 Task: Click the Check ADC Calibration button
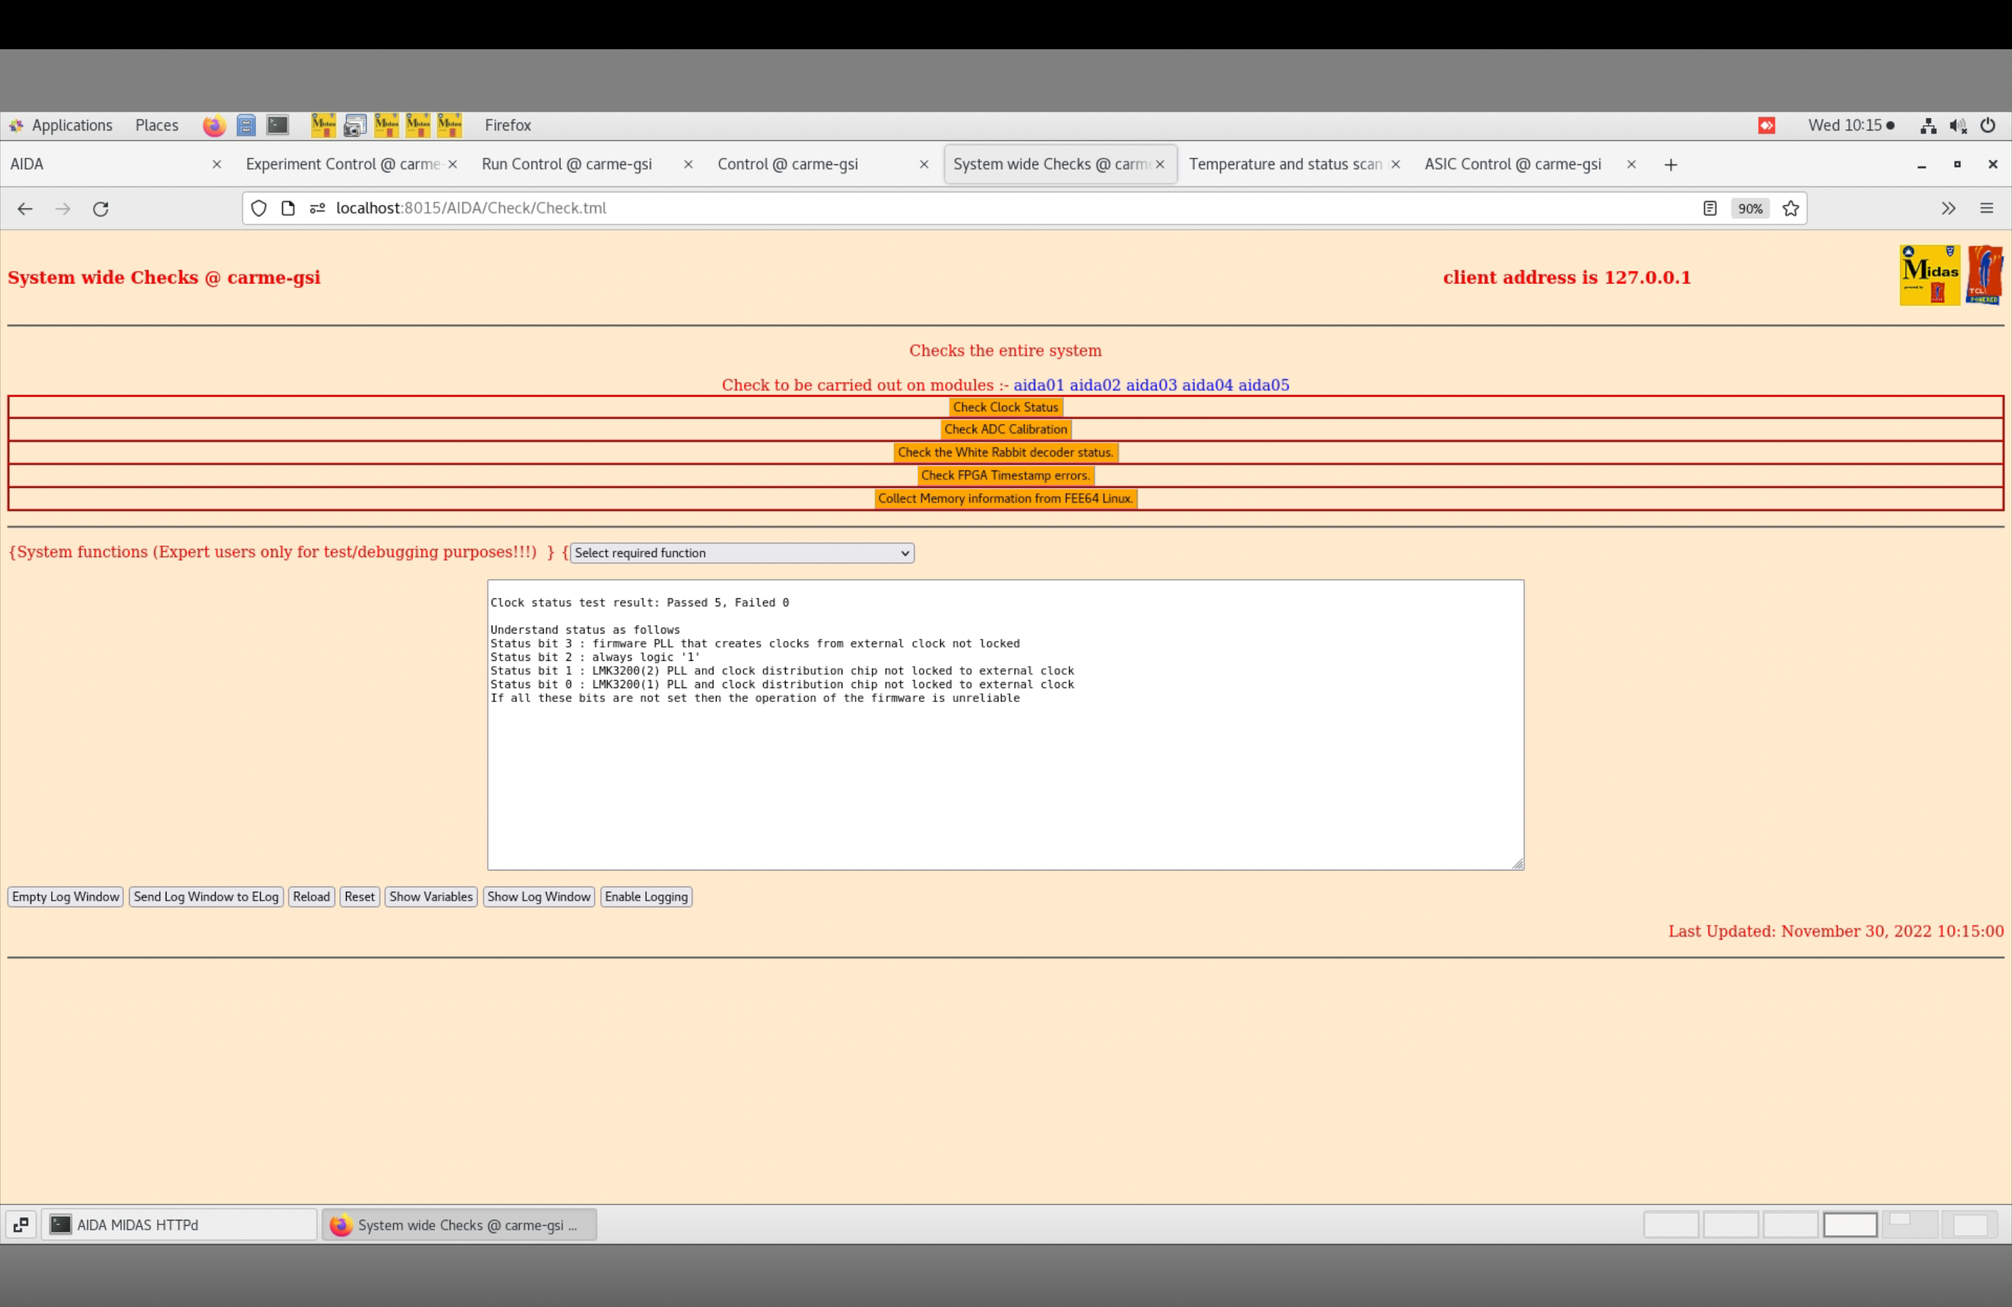point(1005,429)
